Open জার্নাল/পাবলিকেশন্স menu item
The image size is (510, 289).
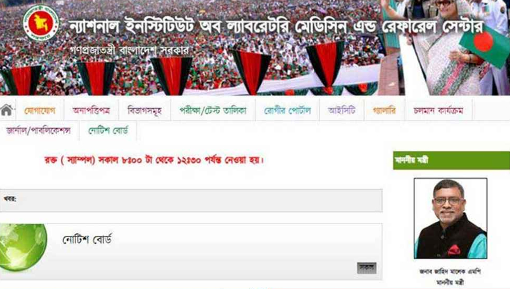tap(38, 131)
